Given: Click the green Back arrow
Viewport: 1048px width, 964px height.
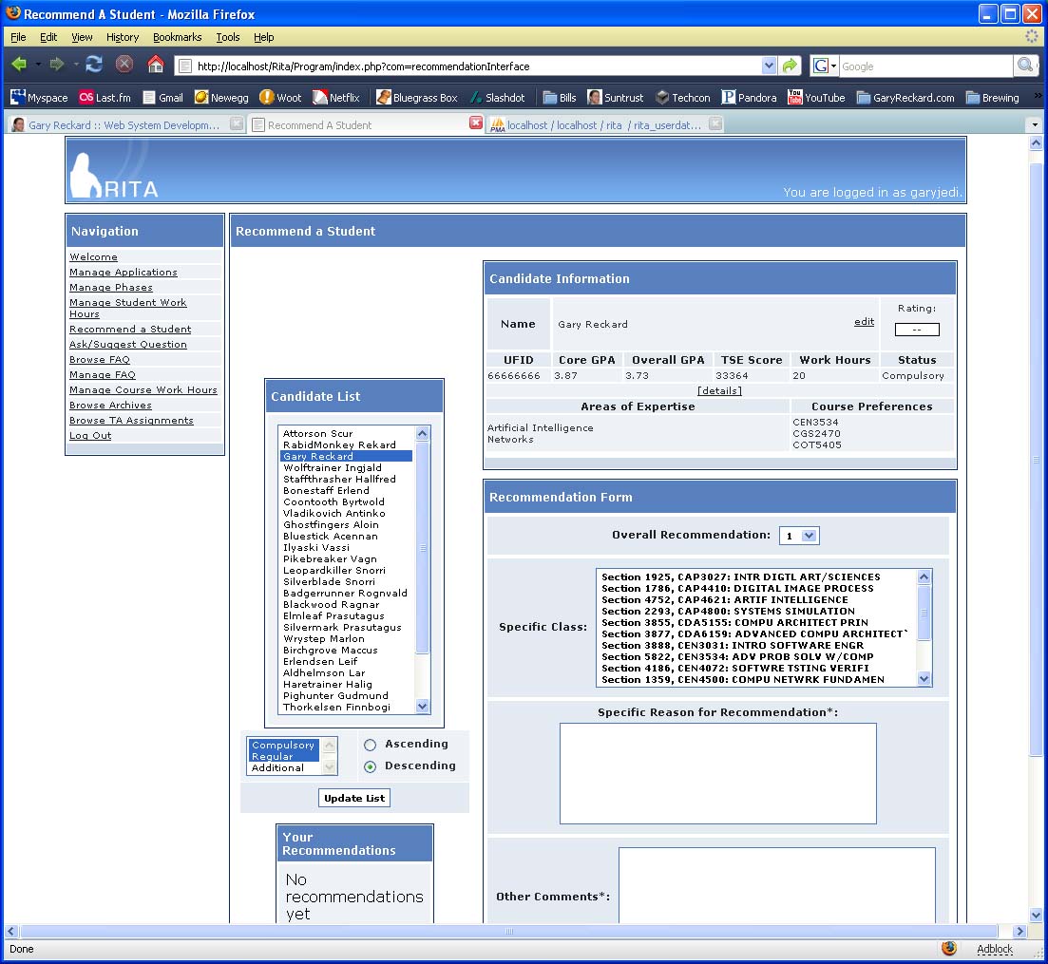Looking at the screenshot, I should click(19, 65).
